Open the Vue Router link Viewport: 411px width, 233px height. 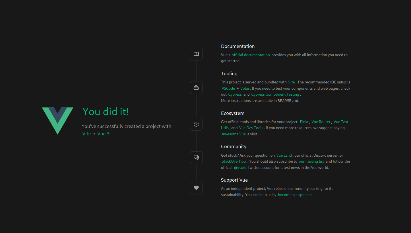(321, 122)
